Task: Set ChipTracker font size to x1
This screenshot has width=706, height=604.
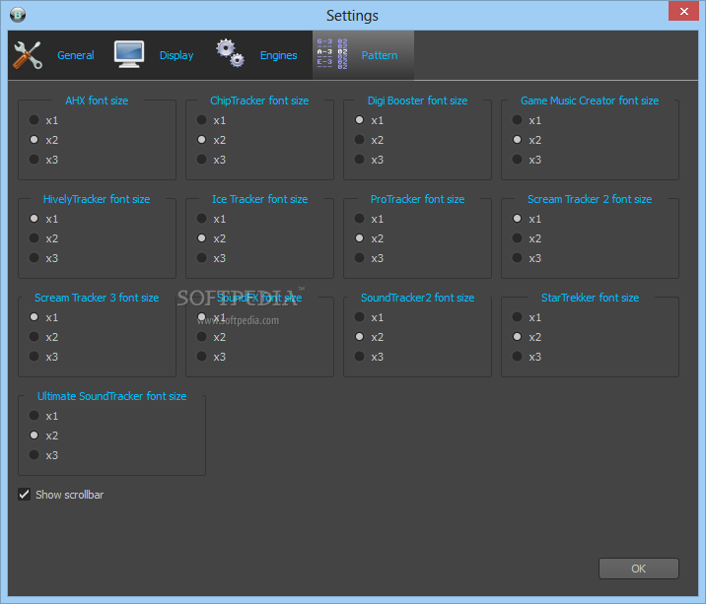Action: (202, 120)
